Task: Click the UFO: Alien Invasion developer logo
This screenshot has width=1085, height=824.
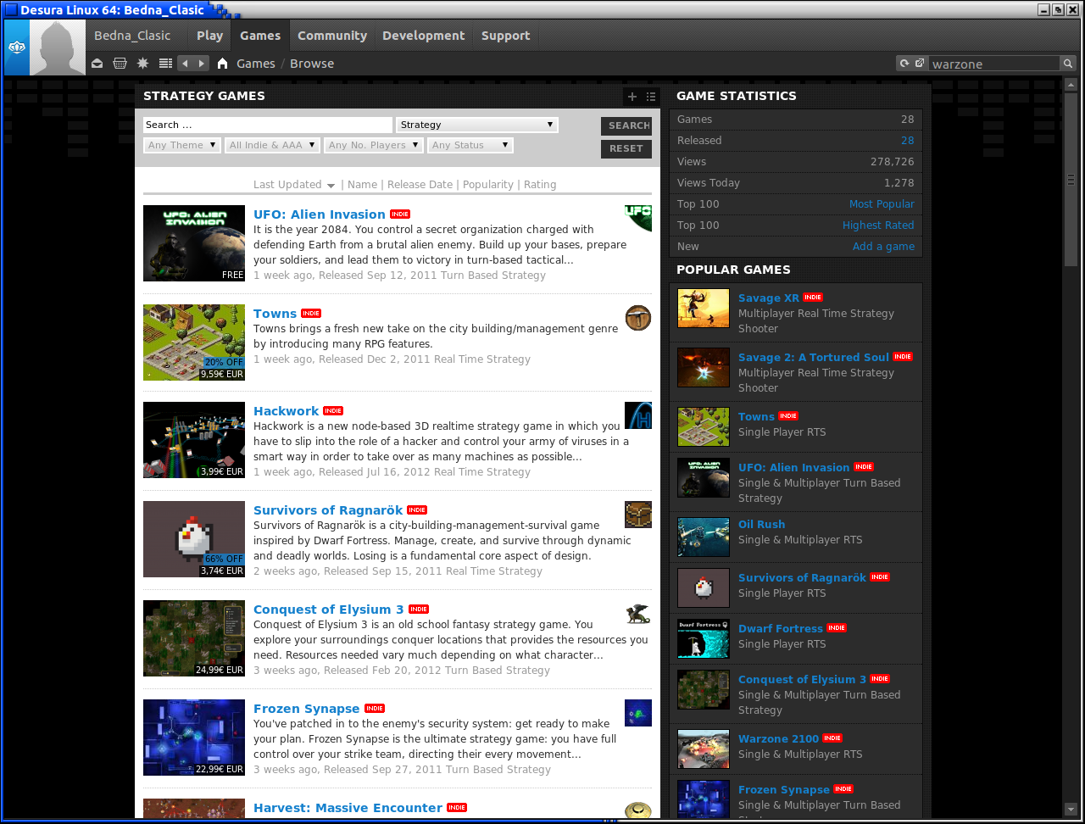Action: [638, 218]
